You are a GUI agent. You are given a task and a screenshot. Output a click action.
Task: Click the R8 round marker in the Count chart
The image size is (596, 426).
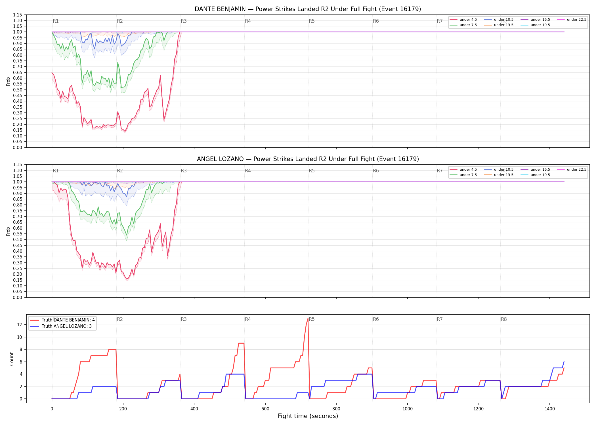click(x=504, y=319)
